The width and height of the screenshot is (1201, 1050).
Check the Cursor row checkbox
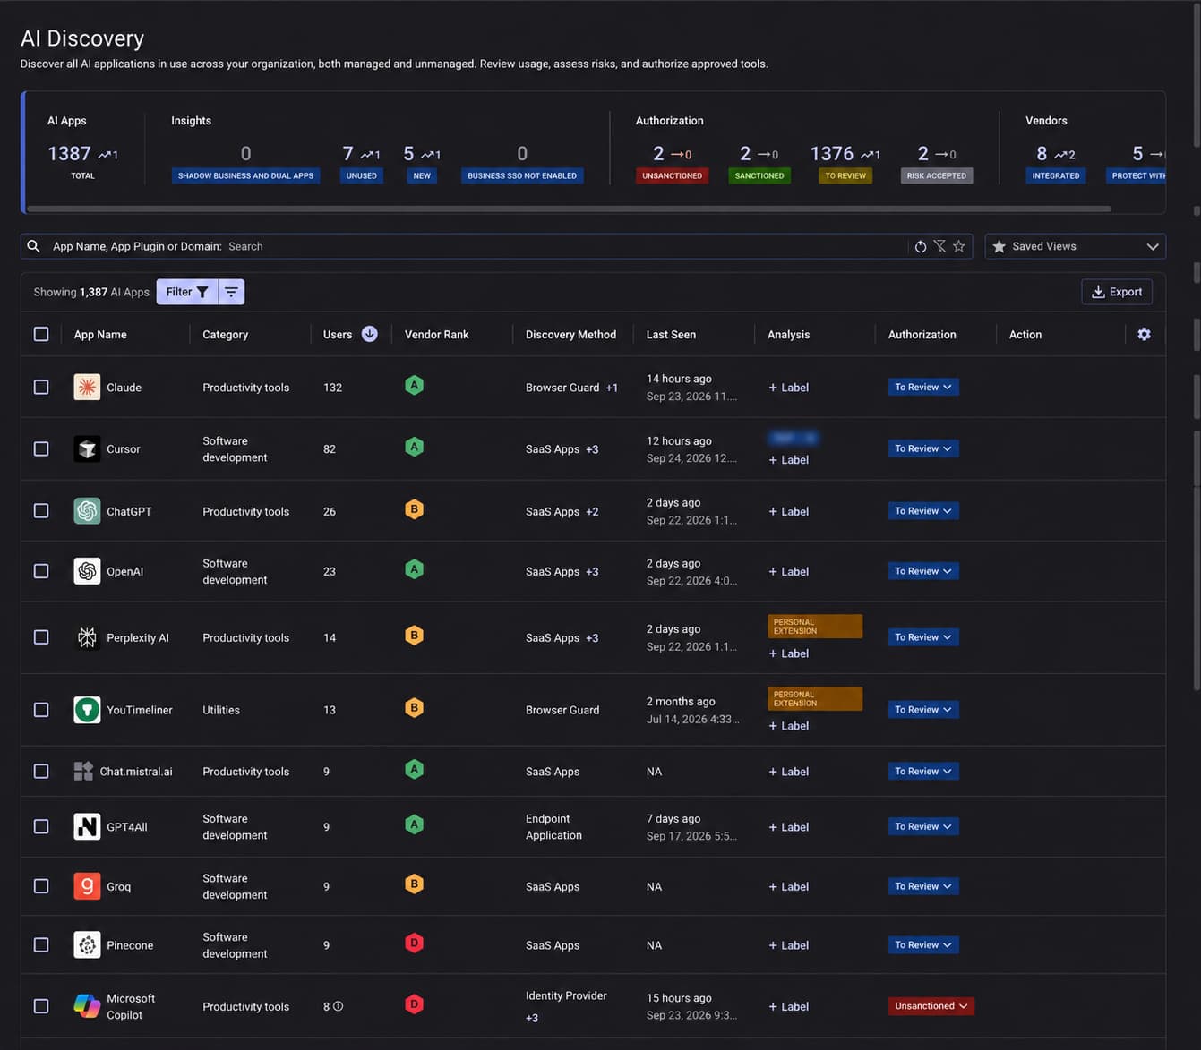pyautogui.click(x=41, y=448)
